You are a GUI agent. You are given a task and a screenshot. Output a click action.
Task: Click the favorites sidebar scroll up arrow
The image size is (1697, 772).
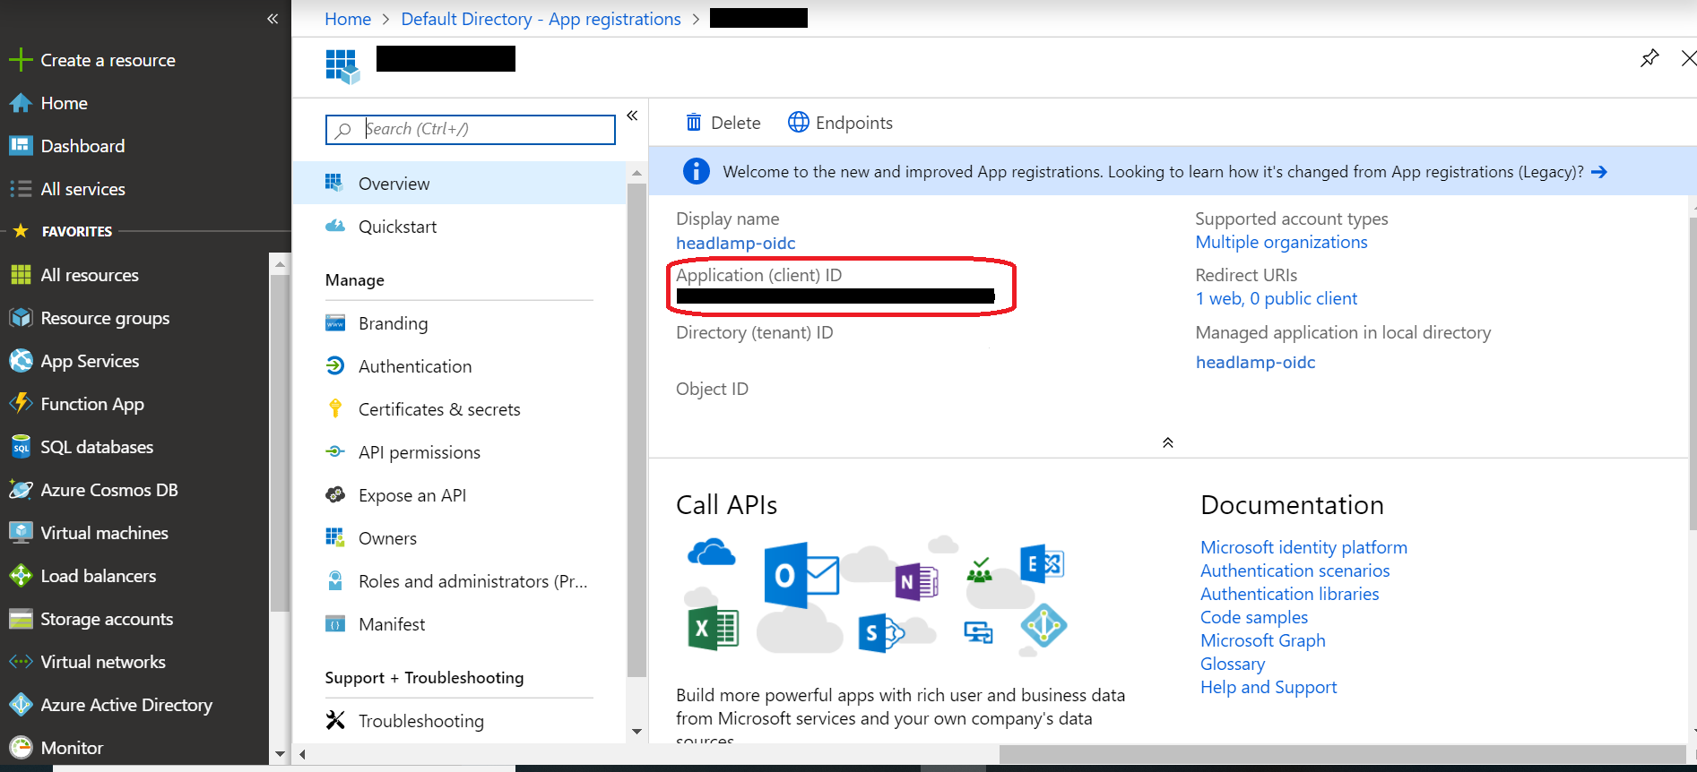click(x=280, y=264)
